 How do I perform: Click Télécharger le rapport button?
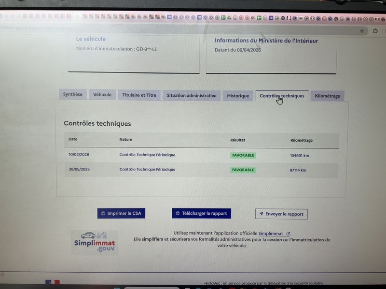(201, 213)
